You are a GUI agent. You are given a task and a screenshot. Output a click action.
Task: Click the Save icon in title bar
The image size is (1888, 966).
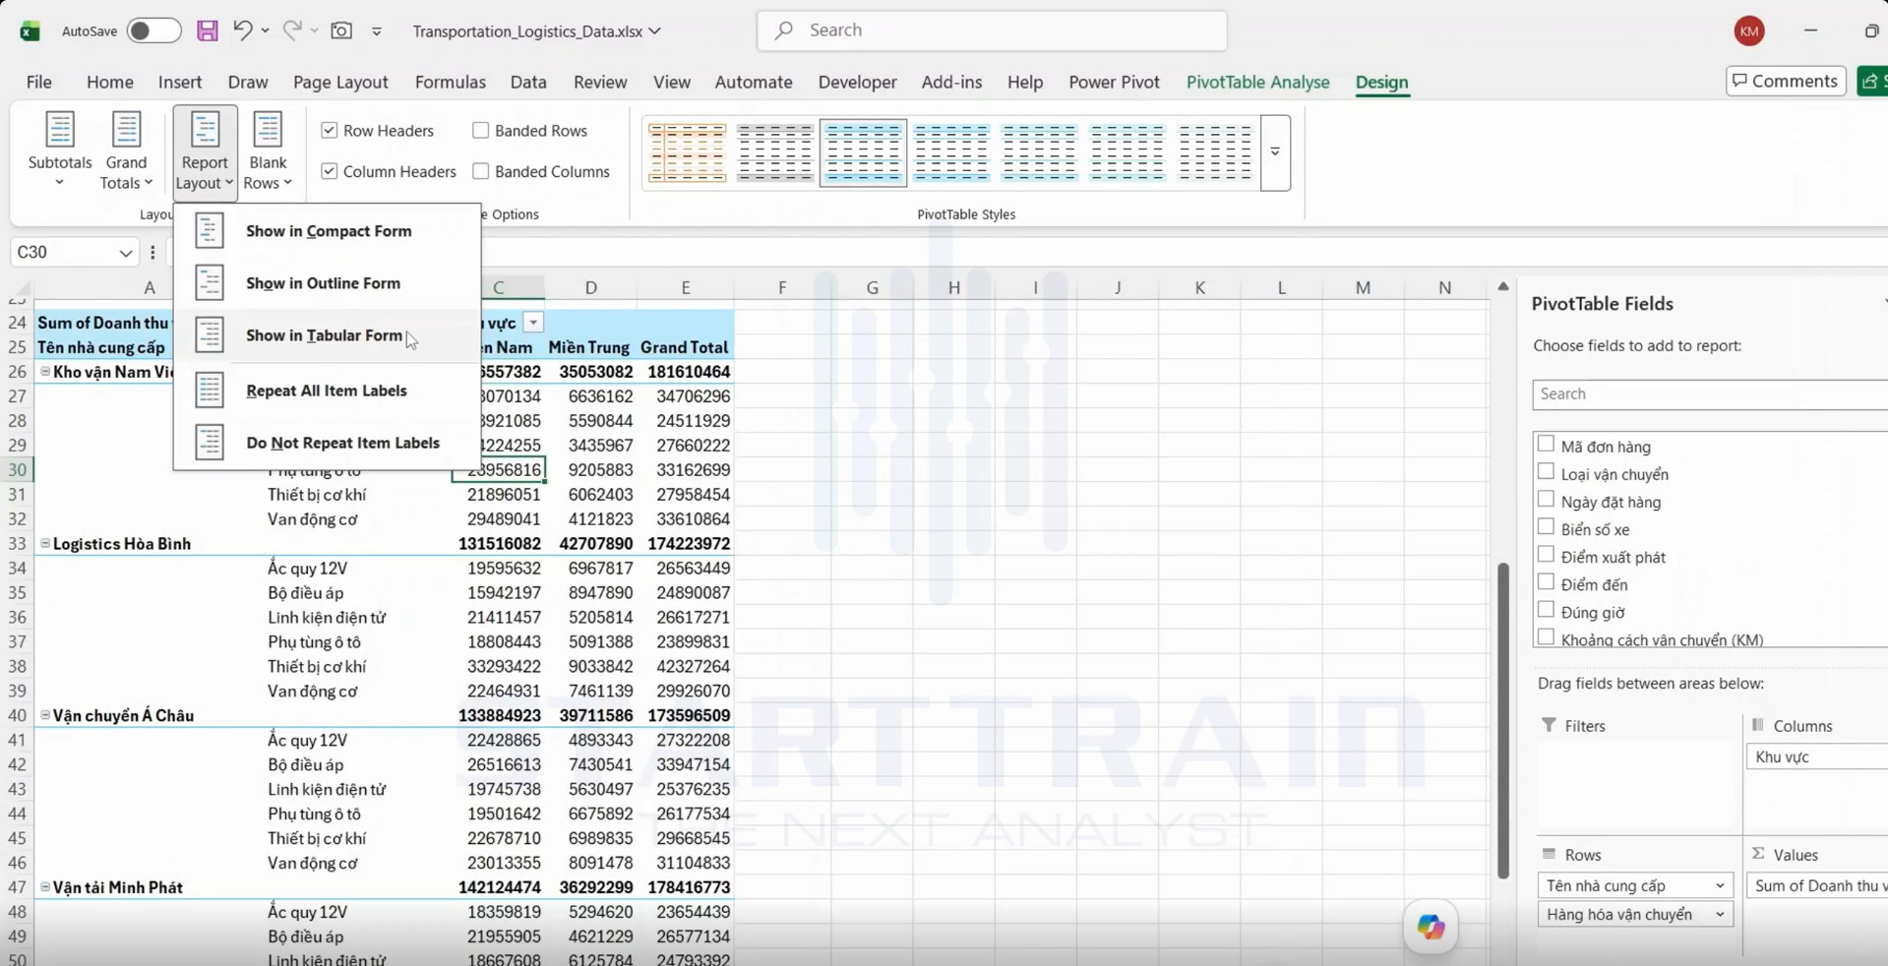click(x=207, y=30)
